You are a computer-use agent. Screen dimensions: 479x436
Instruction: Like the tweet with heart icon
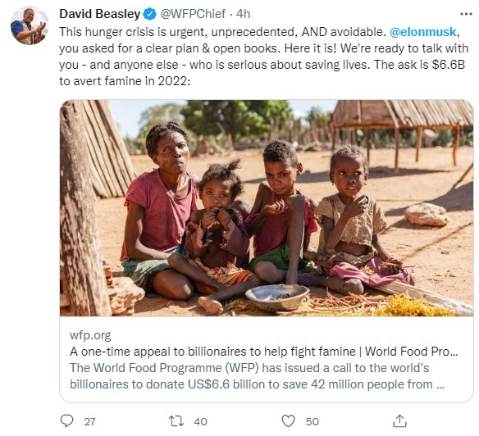click(x=288, y=421)
